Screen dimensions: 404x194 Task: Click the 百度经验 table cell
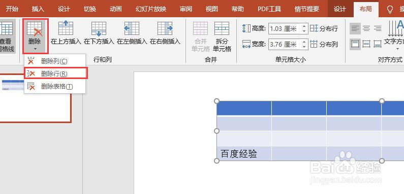coord(244,153)
